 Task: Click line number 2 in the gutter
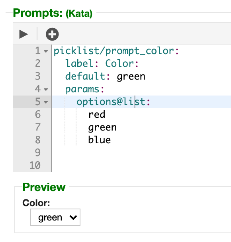[38, 64]
